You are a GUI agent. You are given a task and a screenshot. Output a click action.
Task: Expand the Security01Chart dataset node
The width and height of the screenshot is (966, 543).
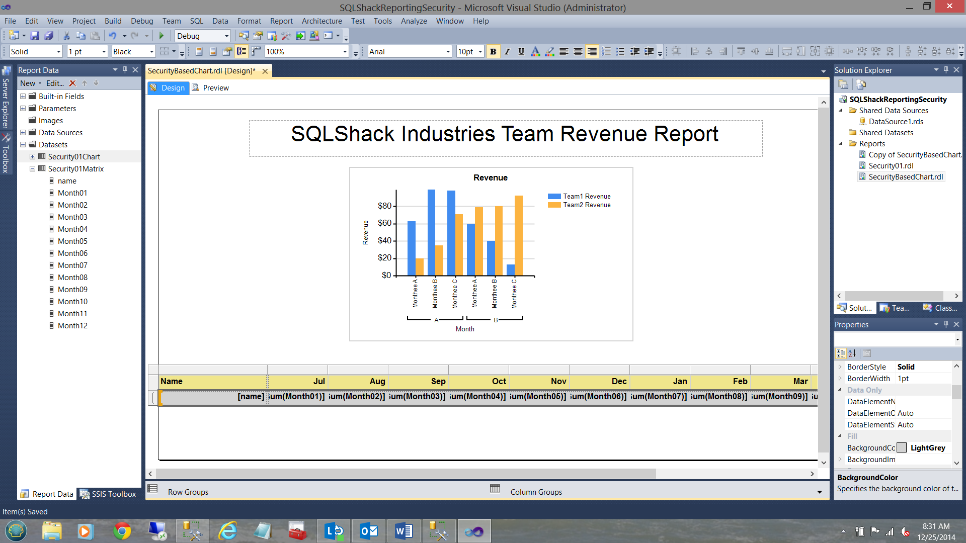[x=32, y=156]
